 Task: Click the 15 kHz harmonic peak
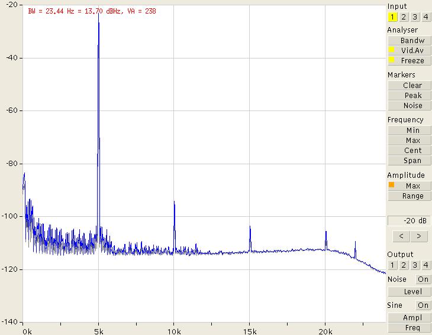[x=250, y=227]
